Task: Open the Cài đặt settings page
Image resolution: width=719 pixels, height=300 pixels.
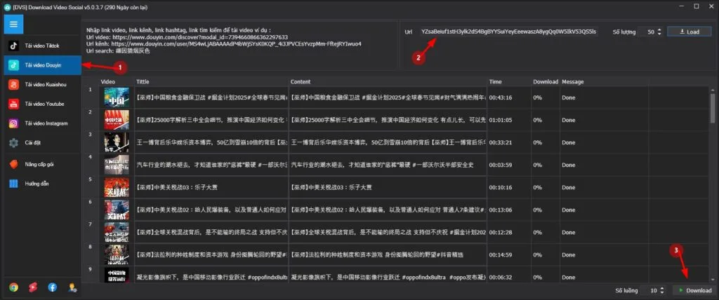Action: tap(41, 143)
